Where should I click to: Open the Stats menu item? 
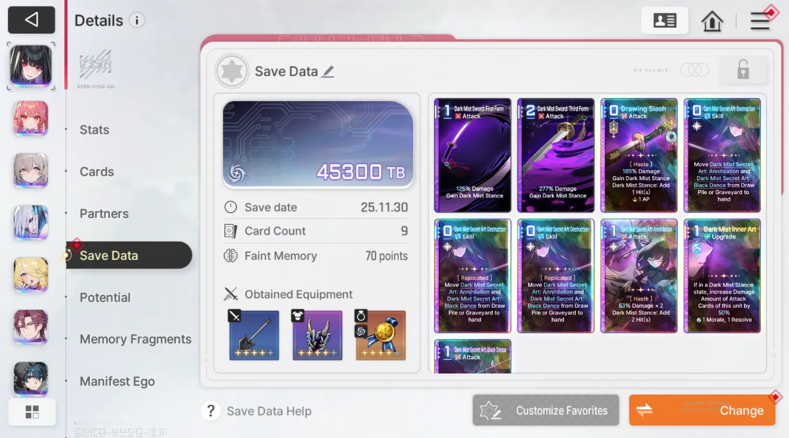coord(94,130)
